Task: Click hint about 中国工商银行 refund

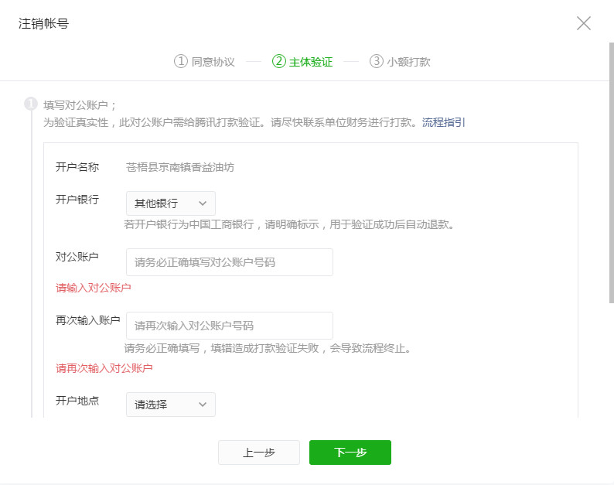Action: [x=289, y=224]
